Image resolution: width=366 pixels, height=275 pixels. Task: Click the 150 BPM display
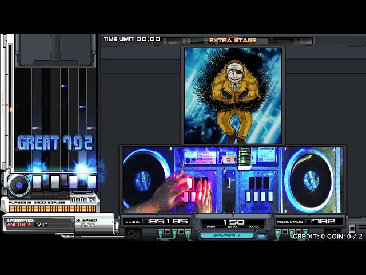pos(233,223)
